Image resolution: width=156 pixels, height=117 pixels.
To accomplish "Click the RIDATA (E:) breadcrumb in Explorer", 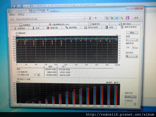I will [x=42, y=6].
